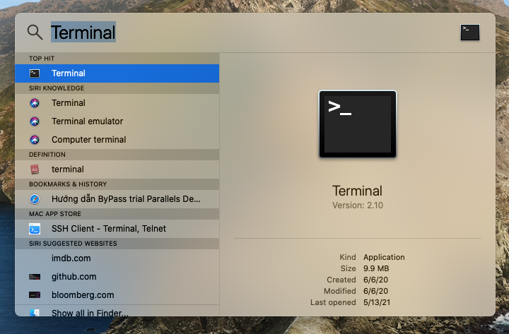The height and width of the screenshot is (334, 509).
Task: Choose the Computer terminal result
Action: click(89, 140)
